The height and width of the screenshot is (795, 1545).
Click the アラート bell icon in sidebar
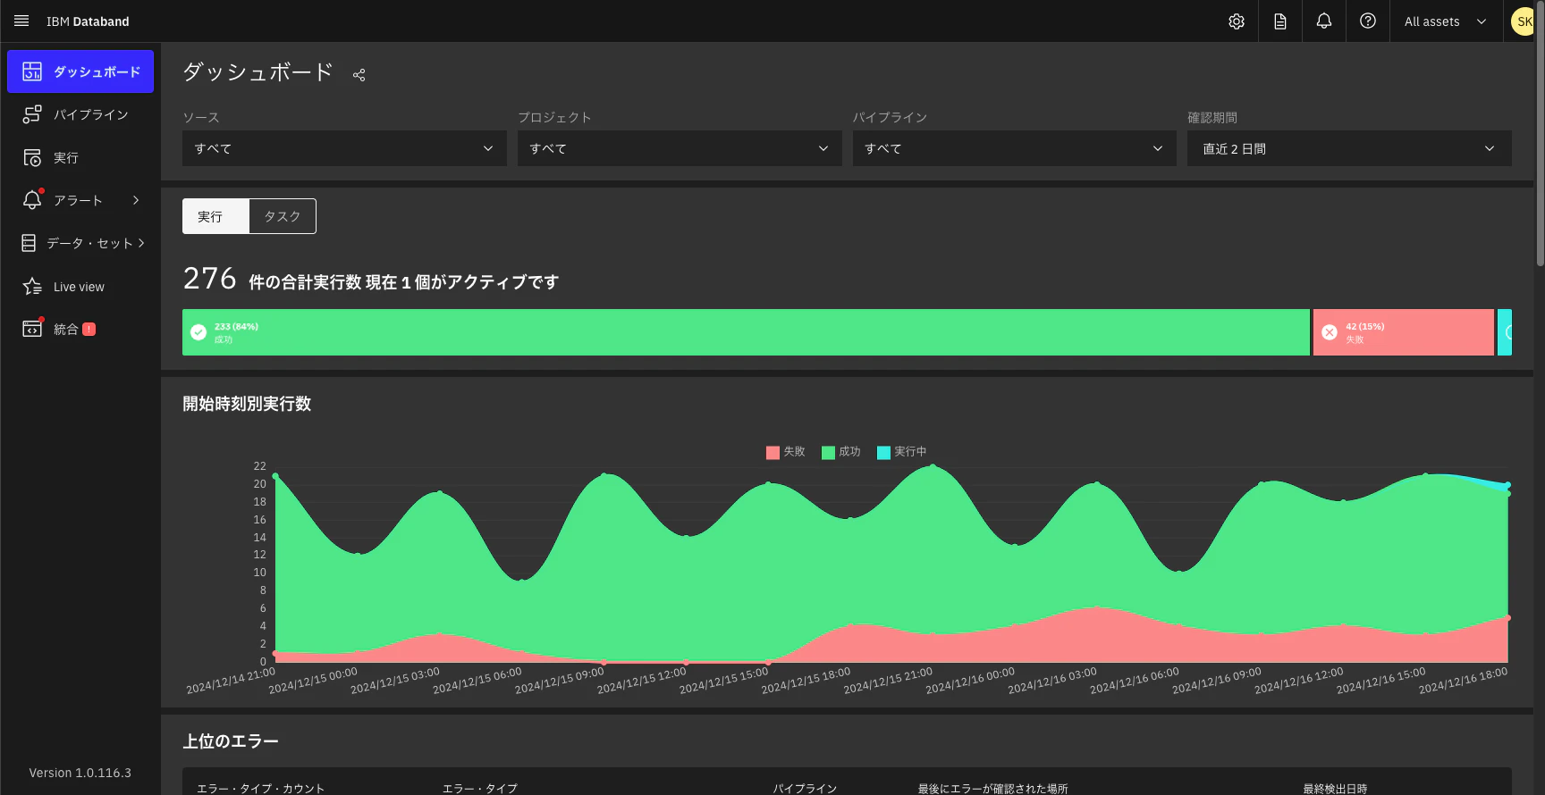pyautogui.click(x=32, y=200)
